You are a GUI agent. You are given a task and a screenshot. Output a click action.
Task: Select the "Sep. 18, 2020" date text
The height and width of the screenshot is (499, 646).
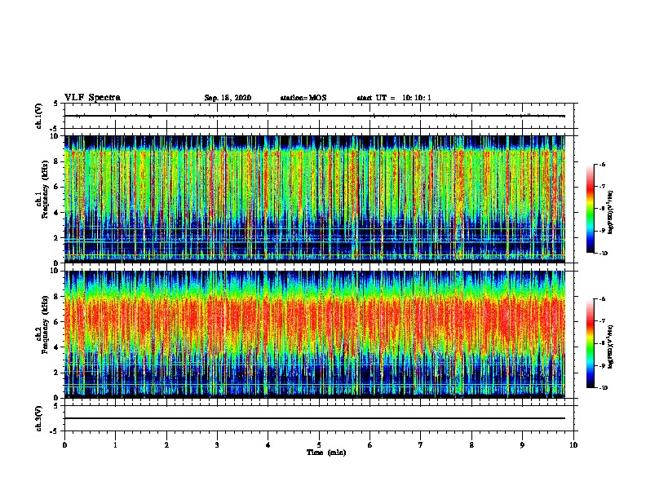click(228, 98)
